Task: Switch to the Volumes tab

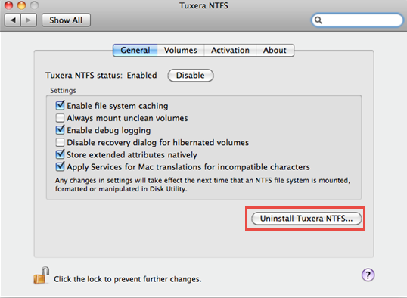Action: coord(181,50)
